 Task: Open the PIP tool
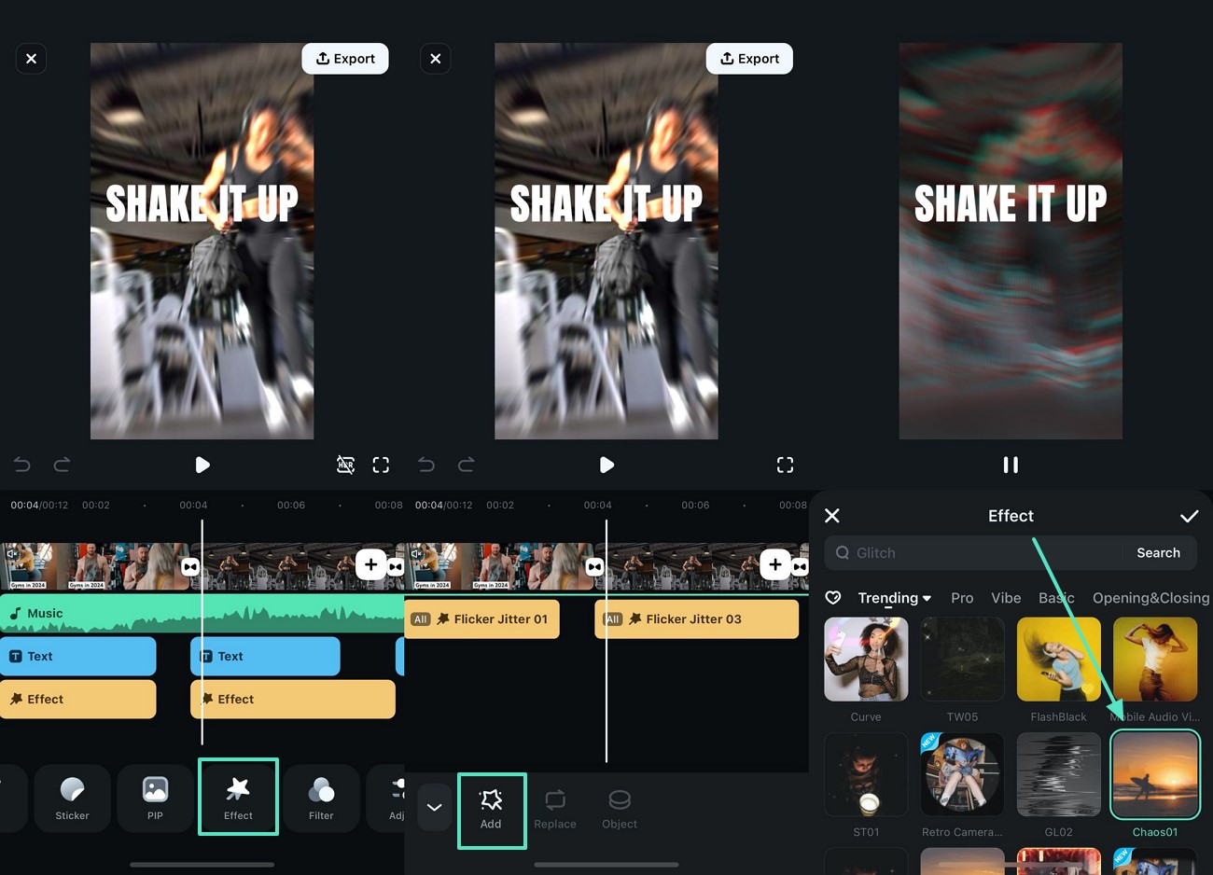(x=155, y=798)
